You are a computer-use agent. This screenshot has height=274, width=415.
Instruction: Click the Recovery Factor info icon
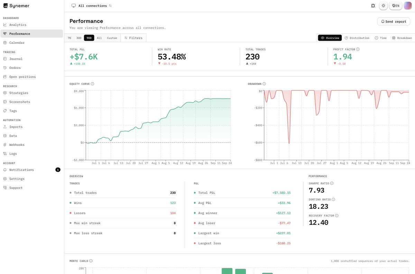(x=337, y=215)
